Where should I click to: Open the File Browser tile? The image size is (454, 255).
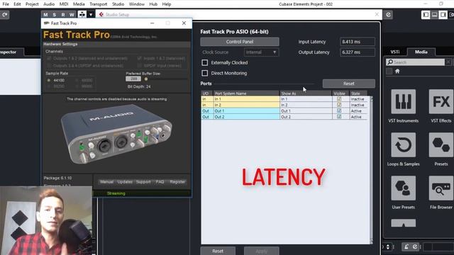click(x=441, y=188)
